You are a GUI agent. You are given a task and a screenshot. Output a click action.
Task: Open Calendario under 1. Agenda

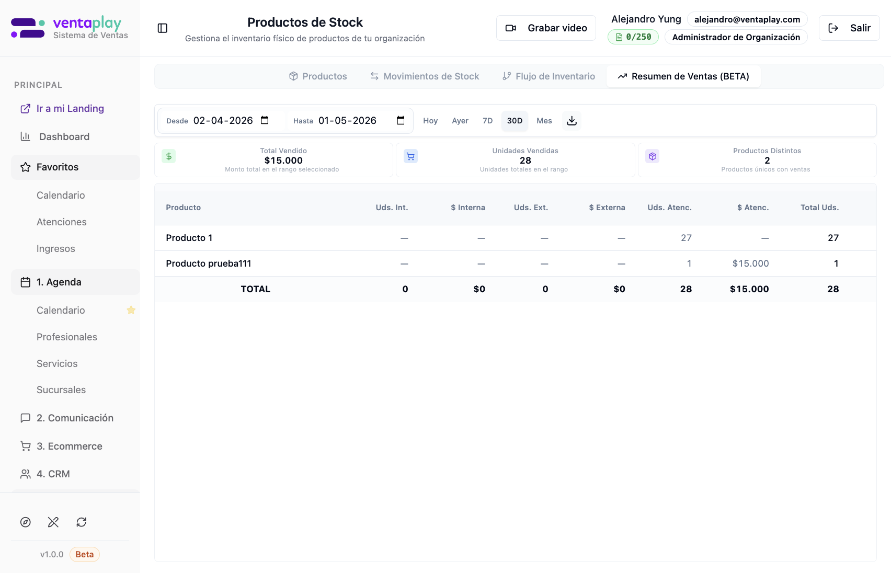(x=61, y=311)
